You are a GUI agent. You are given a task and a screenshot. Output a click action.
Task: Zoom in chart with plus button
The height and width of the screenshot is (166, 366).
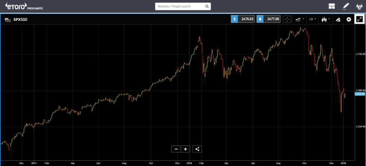185,149
